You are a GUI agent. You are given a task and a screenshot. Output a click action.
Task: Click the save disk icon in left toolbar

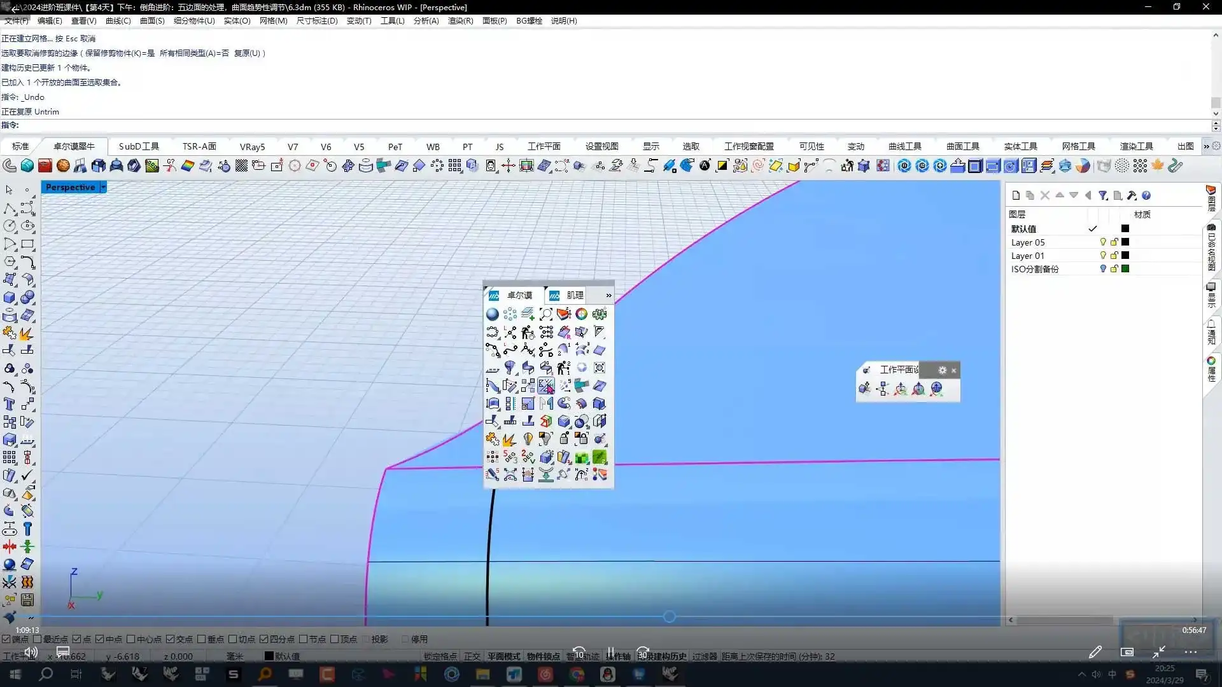coord(27,600)
